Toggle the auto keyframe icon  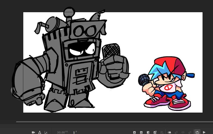point(155,132)
